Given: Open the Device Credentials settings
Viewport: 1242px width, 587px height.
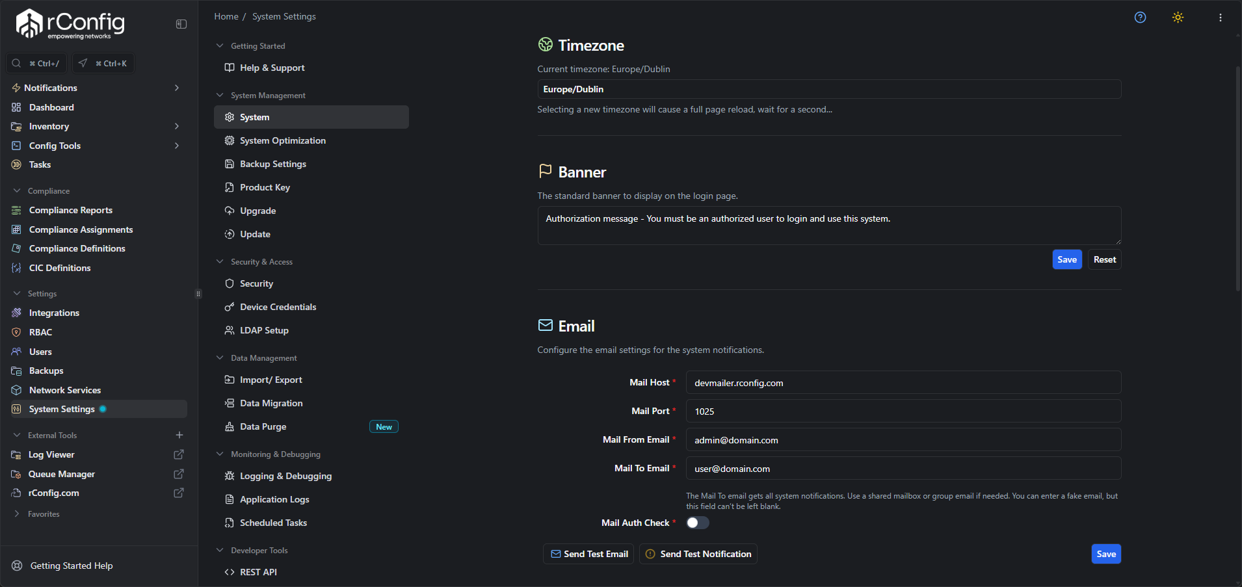Looking at the screenshot, I should coord(278,307).
